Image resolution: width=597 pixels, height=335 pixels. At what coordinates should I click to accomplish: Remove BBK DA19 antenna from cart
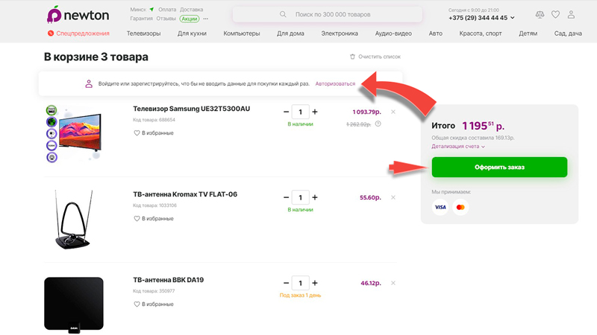pos(393,283)
